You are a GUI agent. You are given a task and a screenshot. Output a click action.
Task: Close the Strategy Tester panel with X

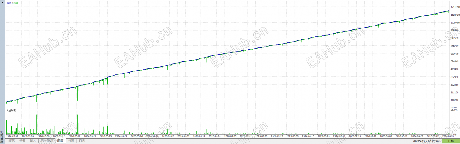pyautogui.click(x=2, y=2)
